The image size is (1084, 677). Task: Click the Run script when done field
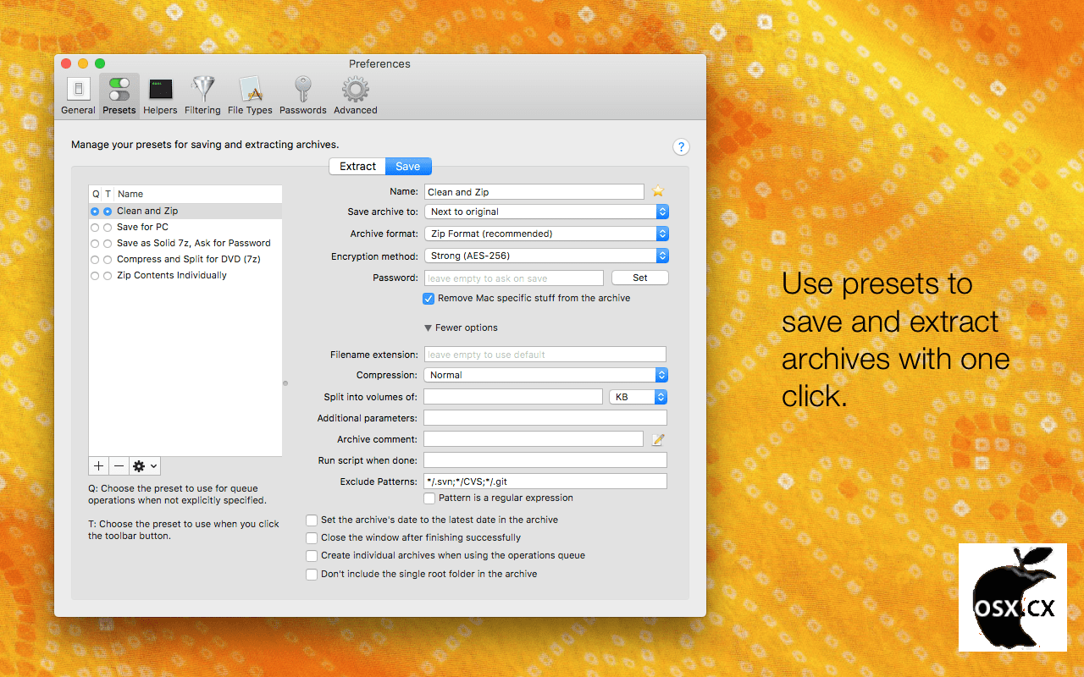pos(545,460)
